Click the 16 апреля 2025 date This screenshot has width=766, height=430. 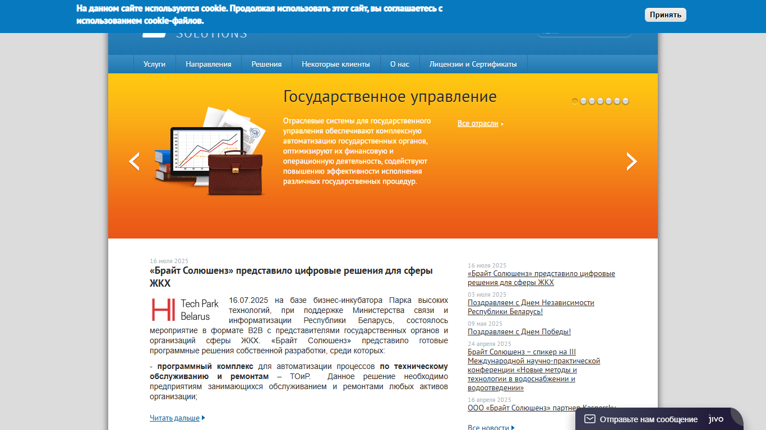tap(490, 400)
